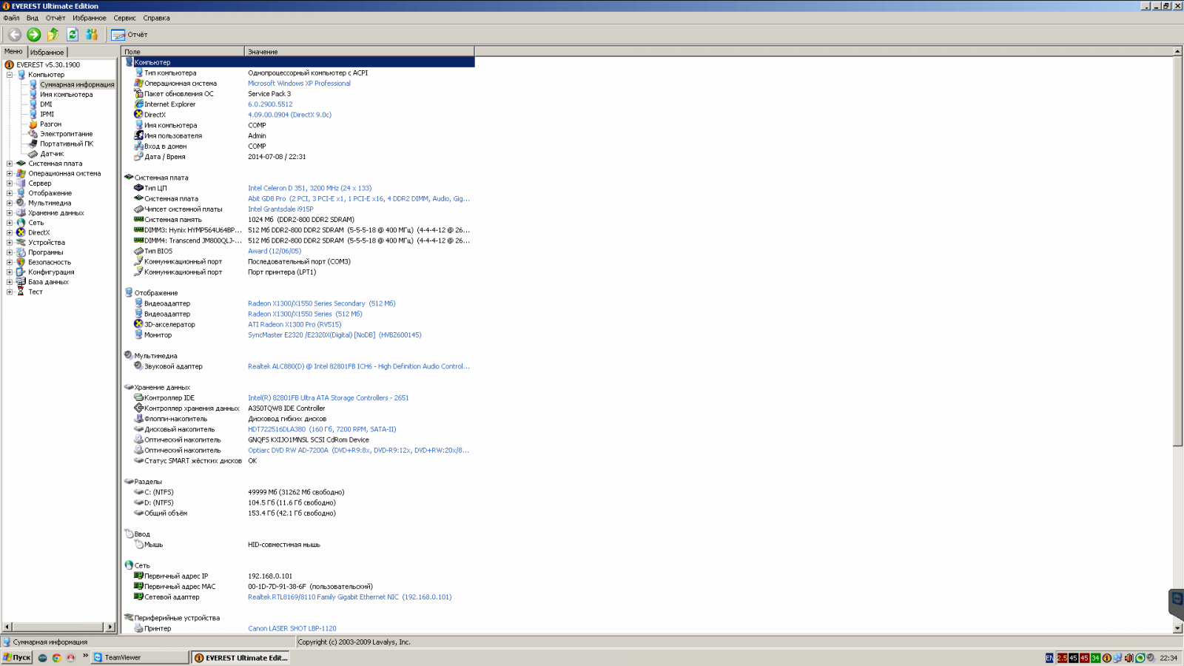The width and height of the screenshot is (1184, 666).
Task: Select the highlighted Компьютер section row
Action: click(298, 62)
